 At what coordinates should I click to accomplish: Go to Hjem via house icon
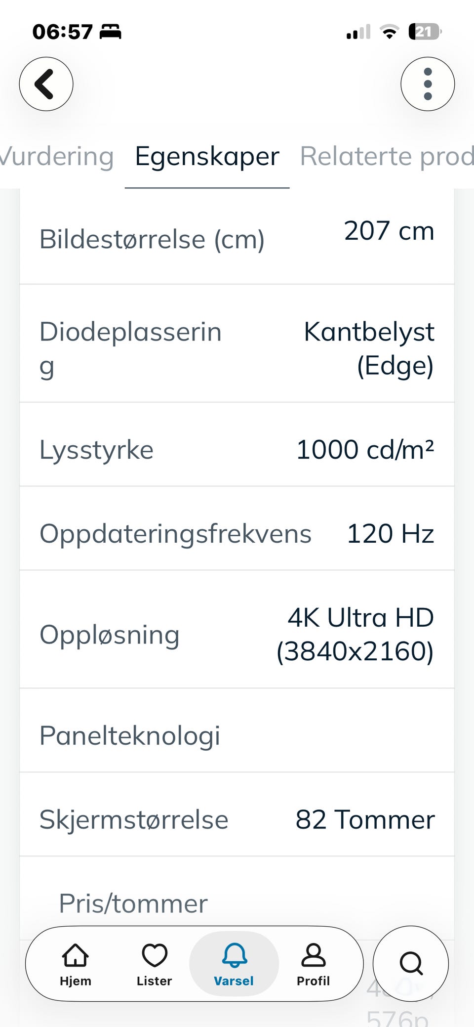pos(75,964)
